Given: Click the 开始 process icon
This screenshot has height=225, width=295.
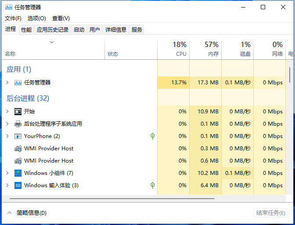Looking at the screenshot, I should click(x=18, y=112).
